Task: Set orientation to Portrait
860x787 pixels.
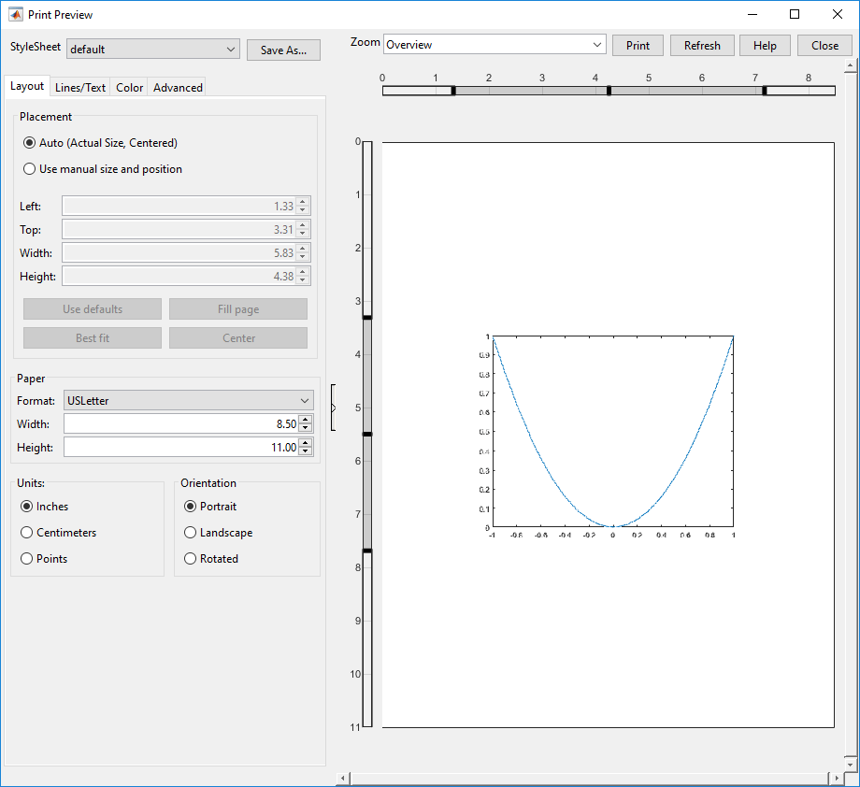Action: click(x=210, y=507)
